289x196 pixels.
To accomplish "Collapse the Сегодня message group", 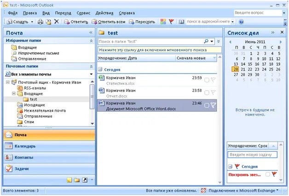I will pyautogui.click(x=100, y=69).
